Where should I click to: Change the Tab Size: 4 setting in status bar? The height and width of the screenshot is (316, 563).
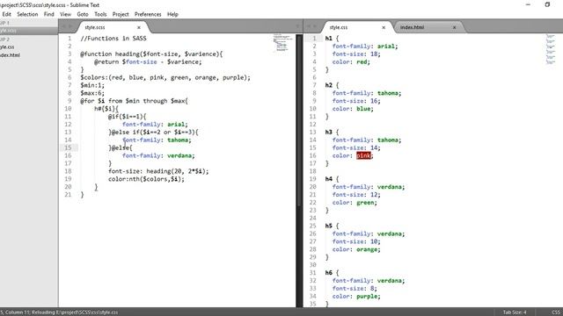point(515,312)
